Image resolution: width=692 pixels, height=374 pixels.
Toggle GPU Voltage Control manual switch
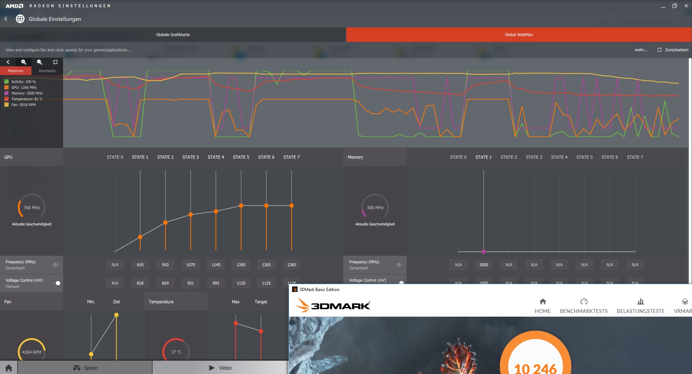click(x=57, y=283)
